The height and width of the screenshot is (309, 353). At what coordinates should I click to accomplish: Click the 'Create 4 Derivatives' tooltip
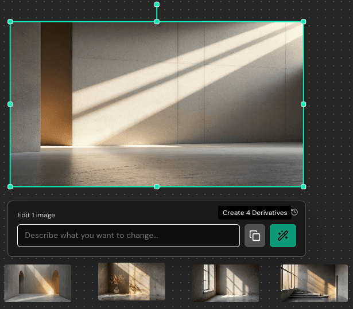point(254,213)
